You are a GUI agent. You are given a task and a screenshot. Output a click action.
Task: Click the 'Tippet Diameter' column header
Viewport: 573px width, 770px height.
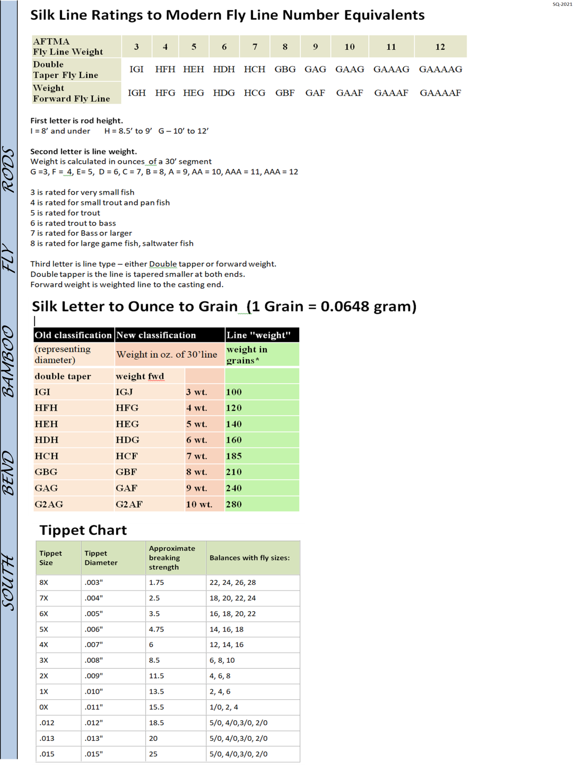pos(113,558)
